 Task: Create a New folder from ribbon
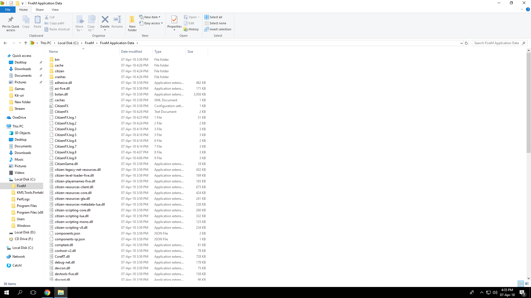[132, 23]
